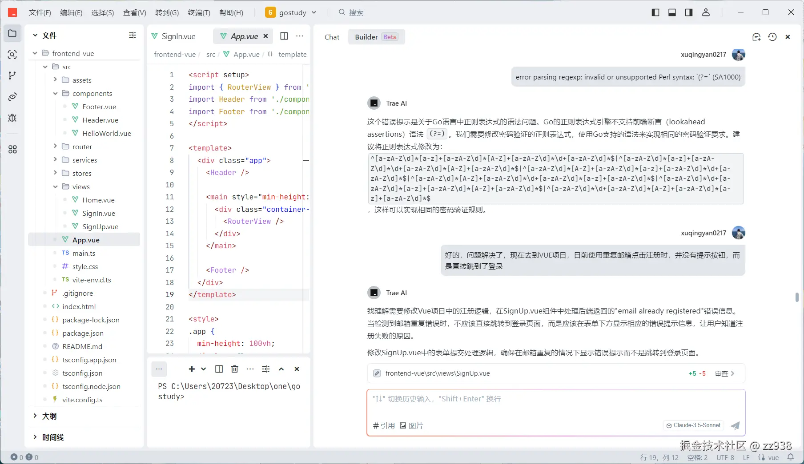Switch to the Builder Beta tab
Image resolution: width=804 pixels, height=464 pixels.
point(376,37)
